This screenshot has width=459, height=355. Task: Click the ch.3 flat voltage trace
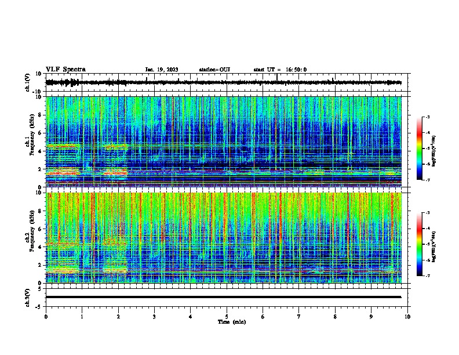[224, 297]
